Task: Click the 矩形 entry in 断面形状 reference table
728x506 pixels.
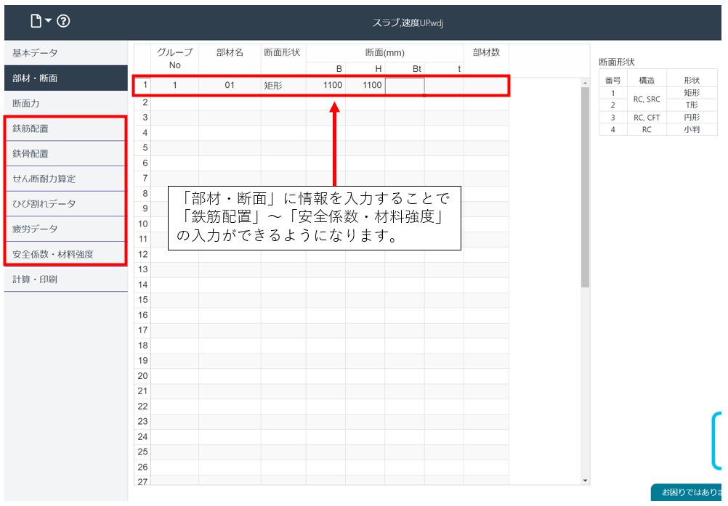Action: coord(692,93)
